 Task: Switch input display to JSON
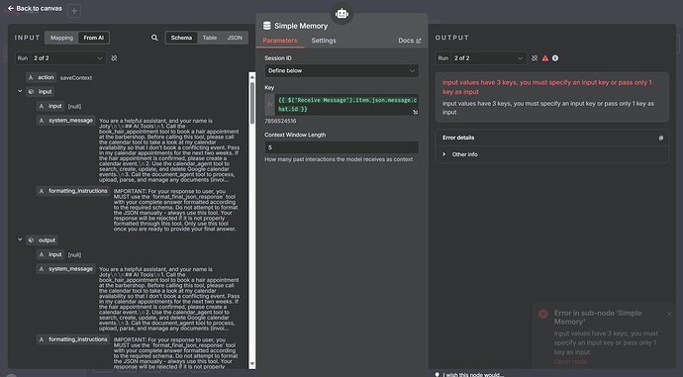[235, 38]
